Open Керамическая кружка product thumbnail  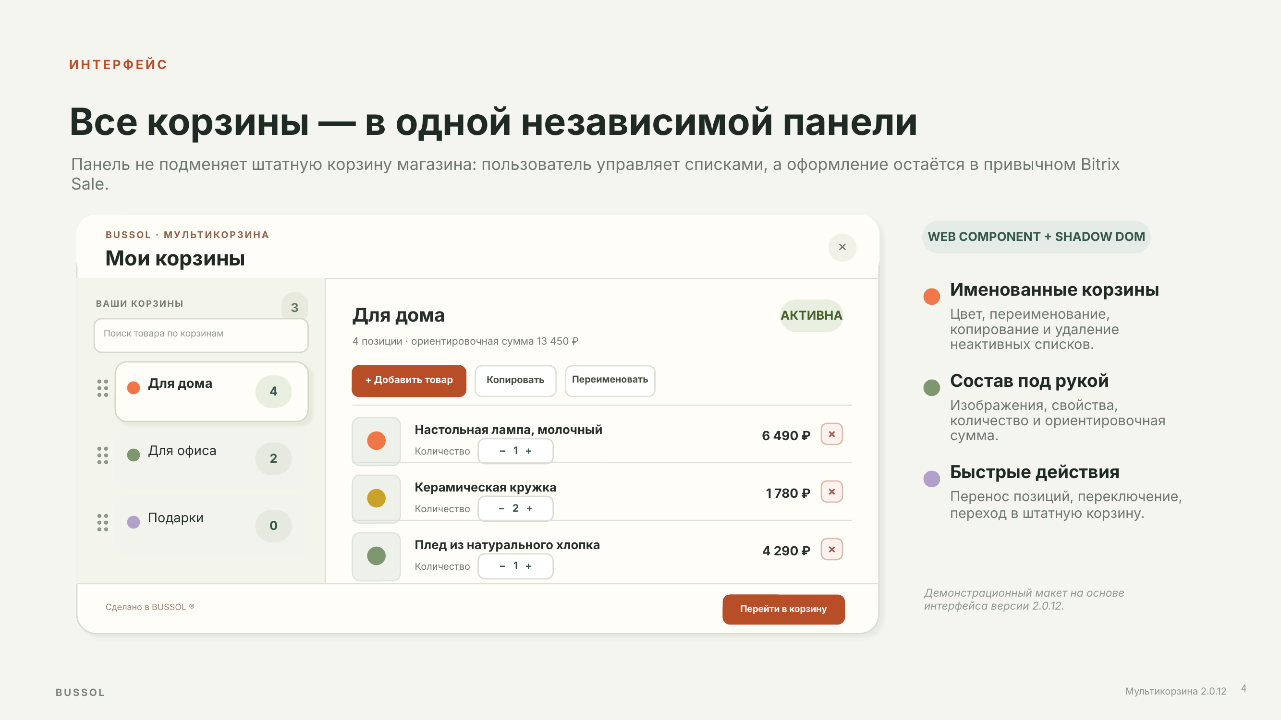(376, 498)
